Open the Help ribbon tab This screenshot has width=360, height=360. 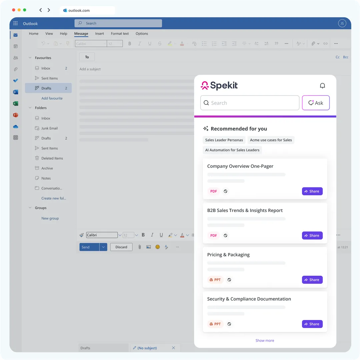click(64, 34)
